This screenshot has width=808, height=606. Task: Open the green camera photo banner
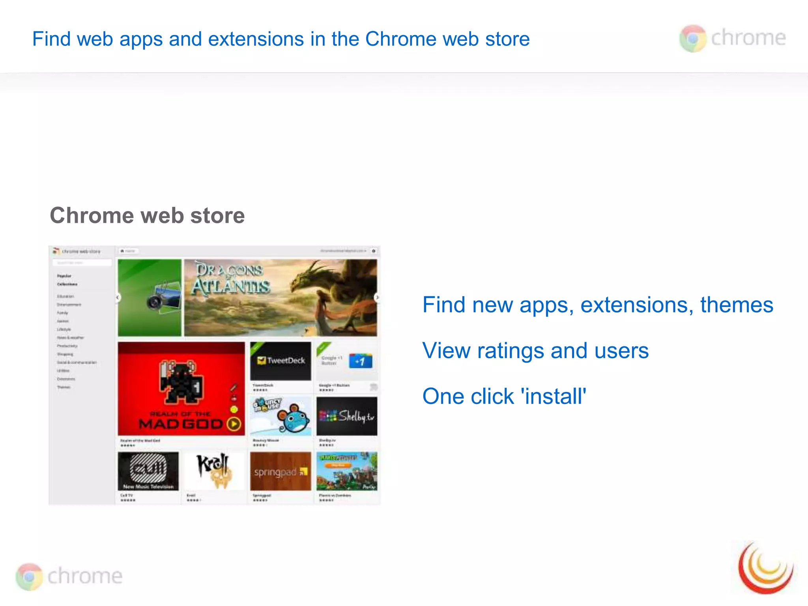[x=150, y=297]
